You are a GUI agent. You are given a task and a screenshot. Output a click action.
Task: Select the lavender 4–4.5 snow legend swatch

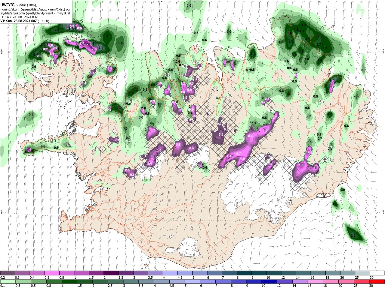170,273
